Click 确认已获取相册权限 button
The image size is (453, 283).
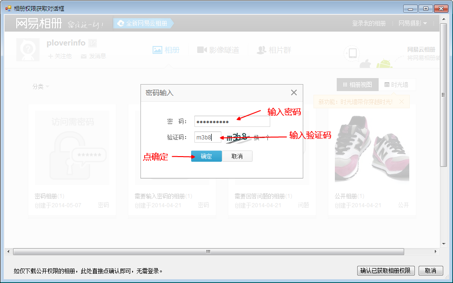pyautogui.click(x=386, y=270)
